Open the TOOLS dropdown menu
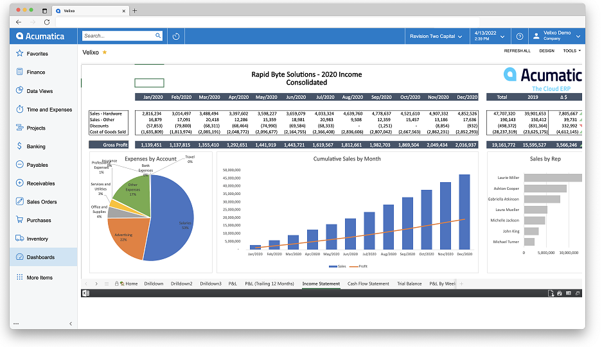Image resolution: width=602 pixels, height=347 pixels. (572, 51)
